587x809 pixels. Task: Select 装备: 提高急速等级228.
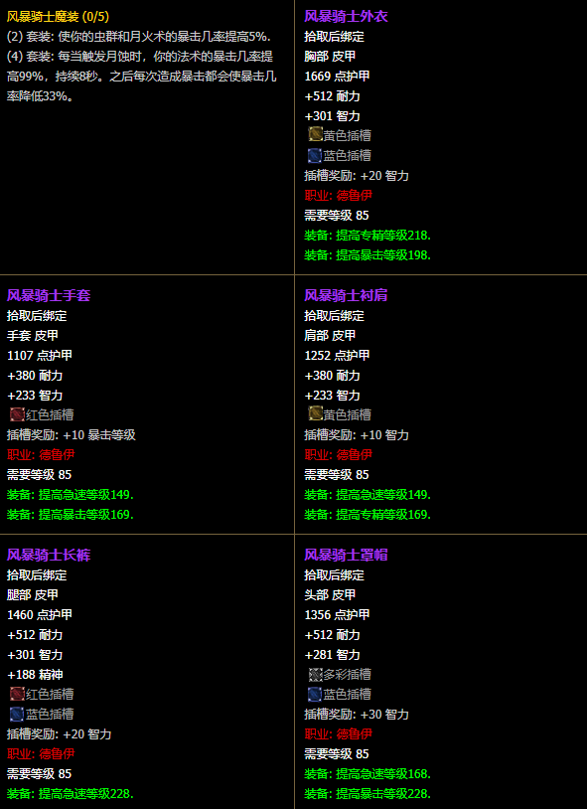tap(71, 794)
